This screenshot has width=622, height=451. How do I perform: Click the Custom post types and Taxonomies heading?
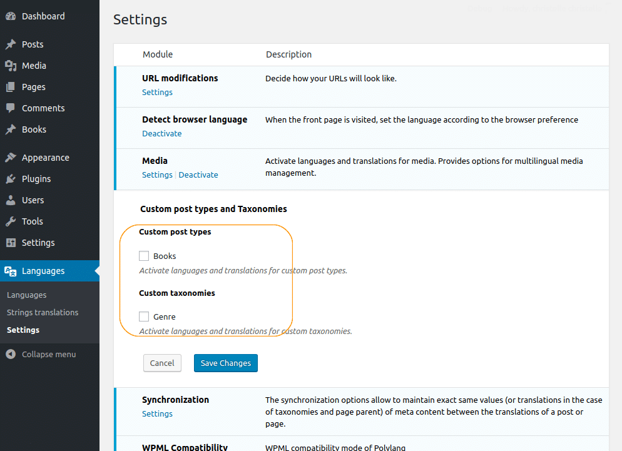[213, 209]
